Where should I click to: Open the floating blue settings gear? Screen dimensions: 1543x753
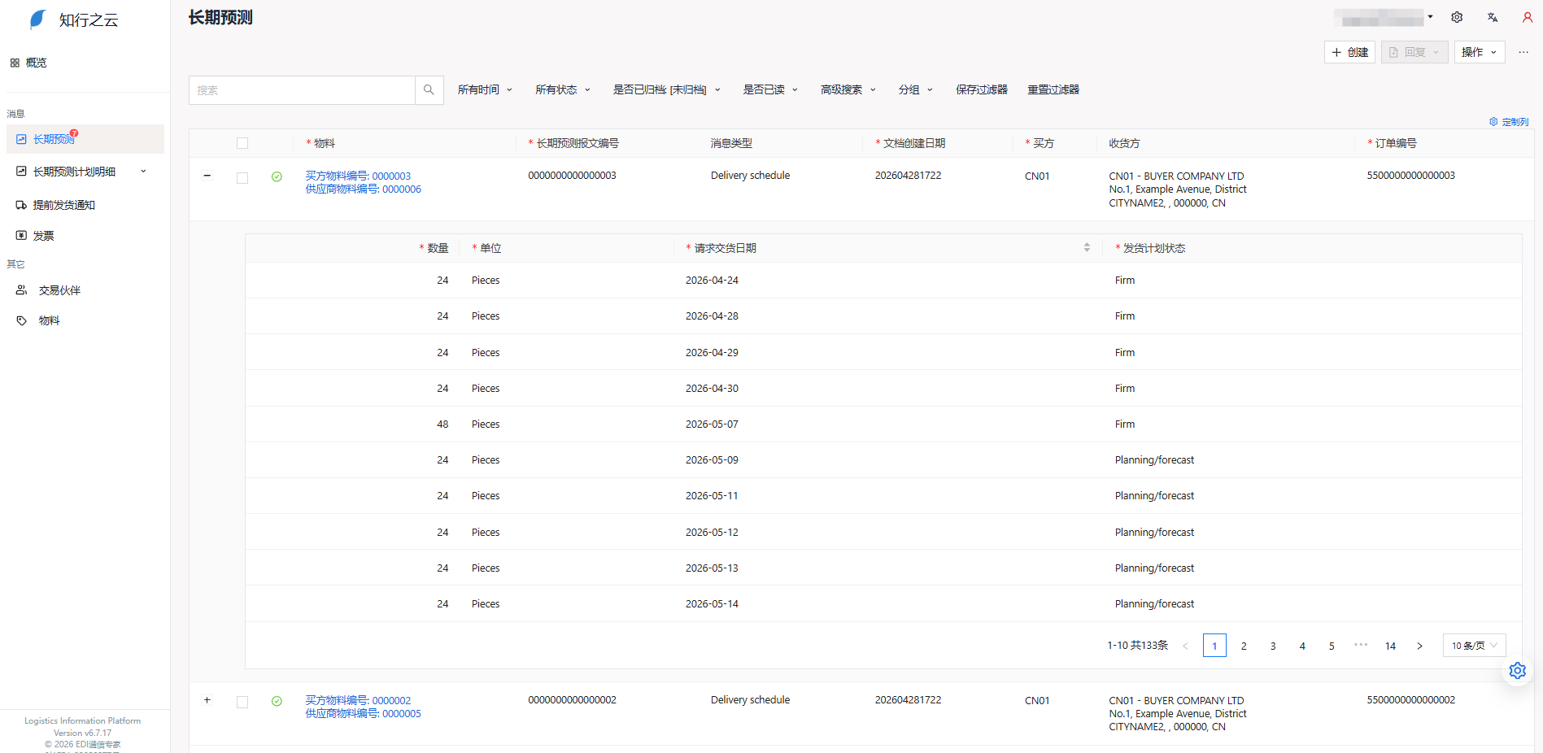point(1518,671)
